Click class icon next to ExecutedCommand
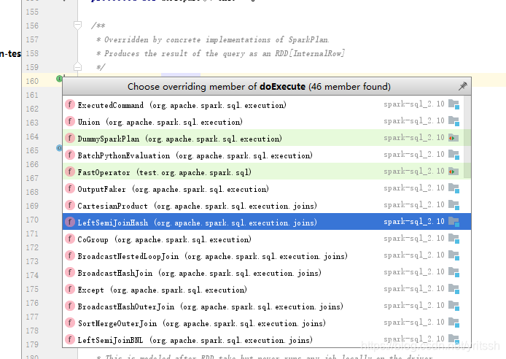The width and height of the screenshot is (506, 359). pyautogui.click(x=70, y=104)
